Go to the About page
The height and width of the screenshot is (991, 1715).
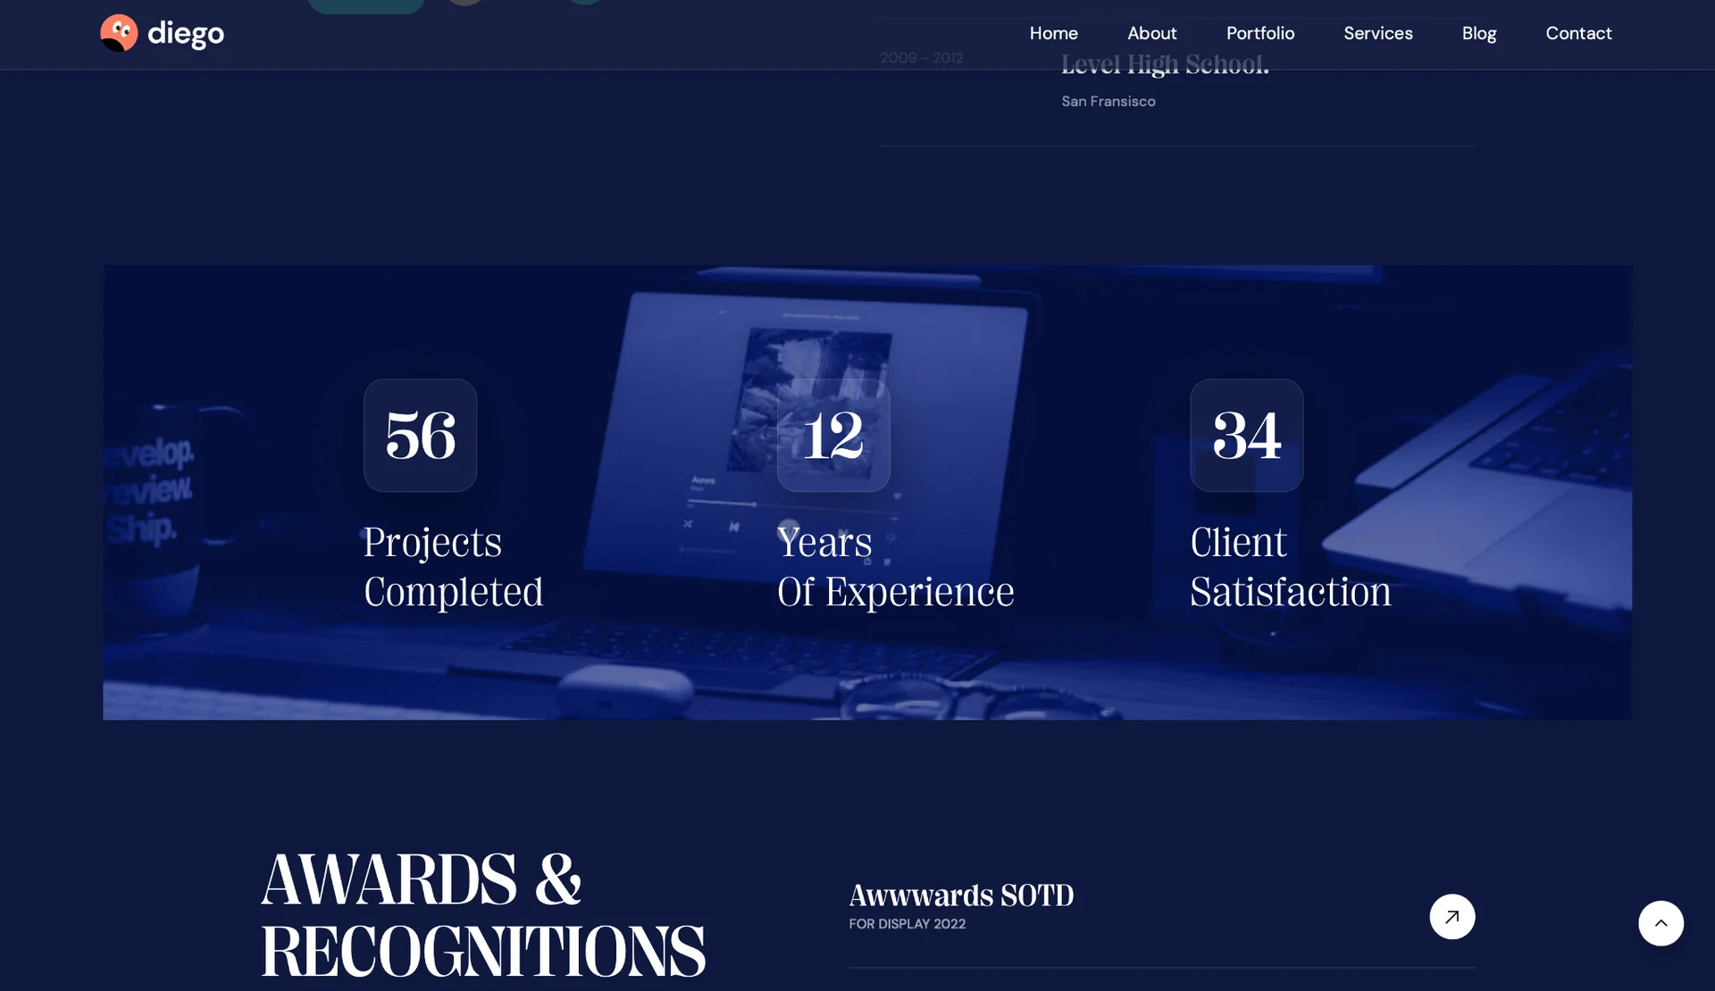tap(1151, 33)
